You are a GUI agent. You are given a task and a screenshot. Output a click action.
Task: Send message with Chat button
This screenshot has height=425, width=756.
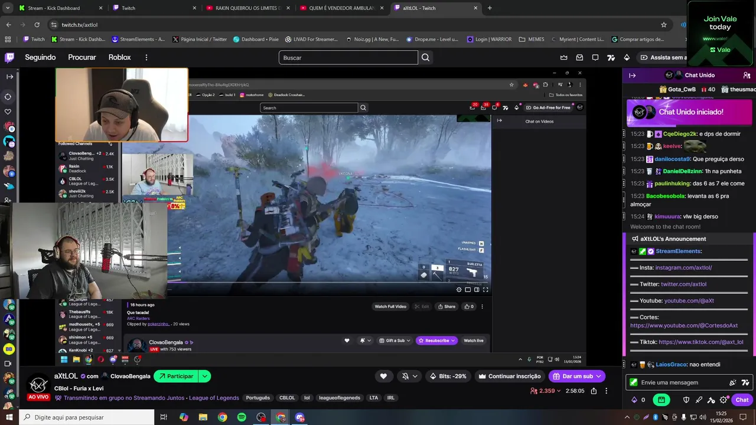[742, 400]
